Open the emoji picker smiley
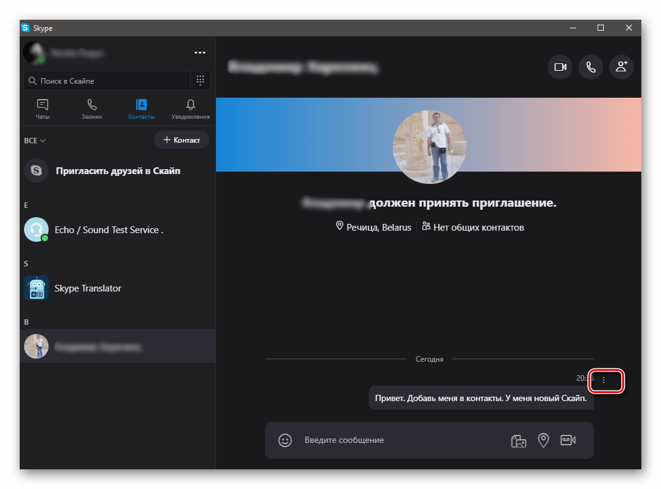 click(x=285, y=440)
